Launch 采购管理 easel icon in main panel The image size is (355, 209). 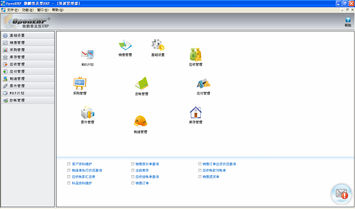[80, 83]
